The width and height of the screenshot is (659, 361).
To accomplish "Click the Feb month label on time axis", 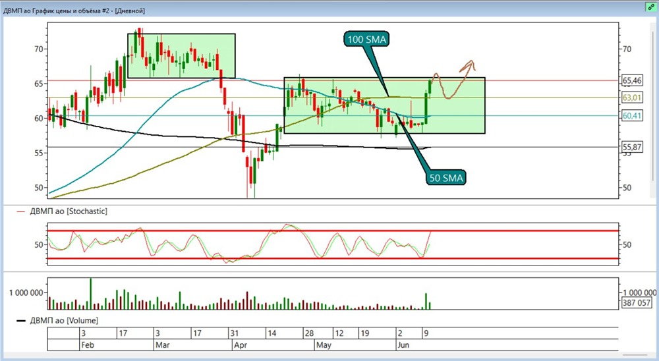I will (x=88, y=345).
